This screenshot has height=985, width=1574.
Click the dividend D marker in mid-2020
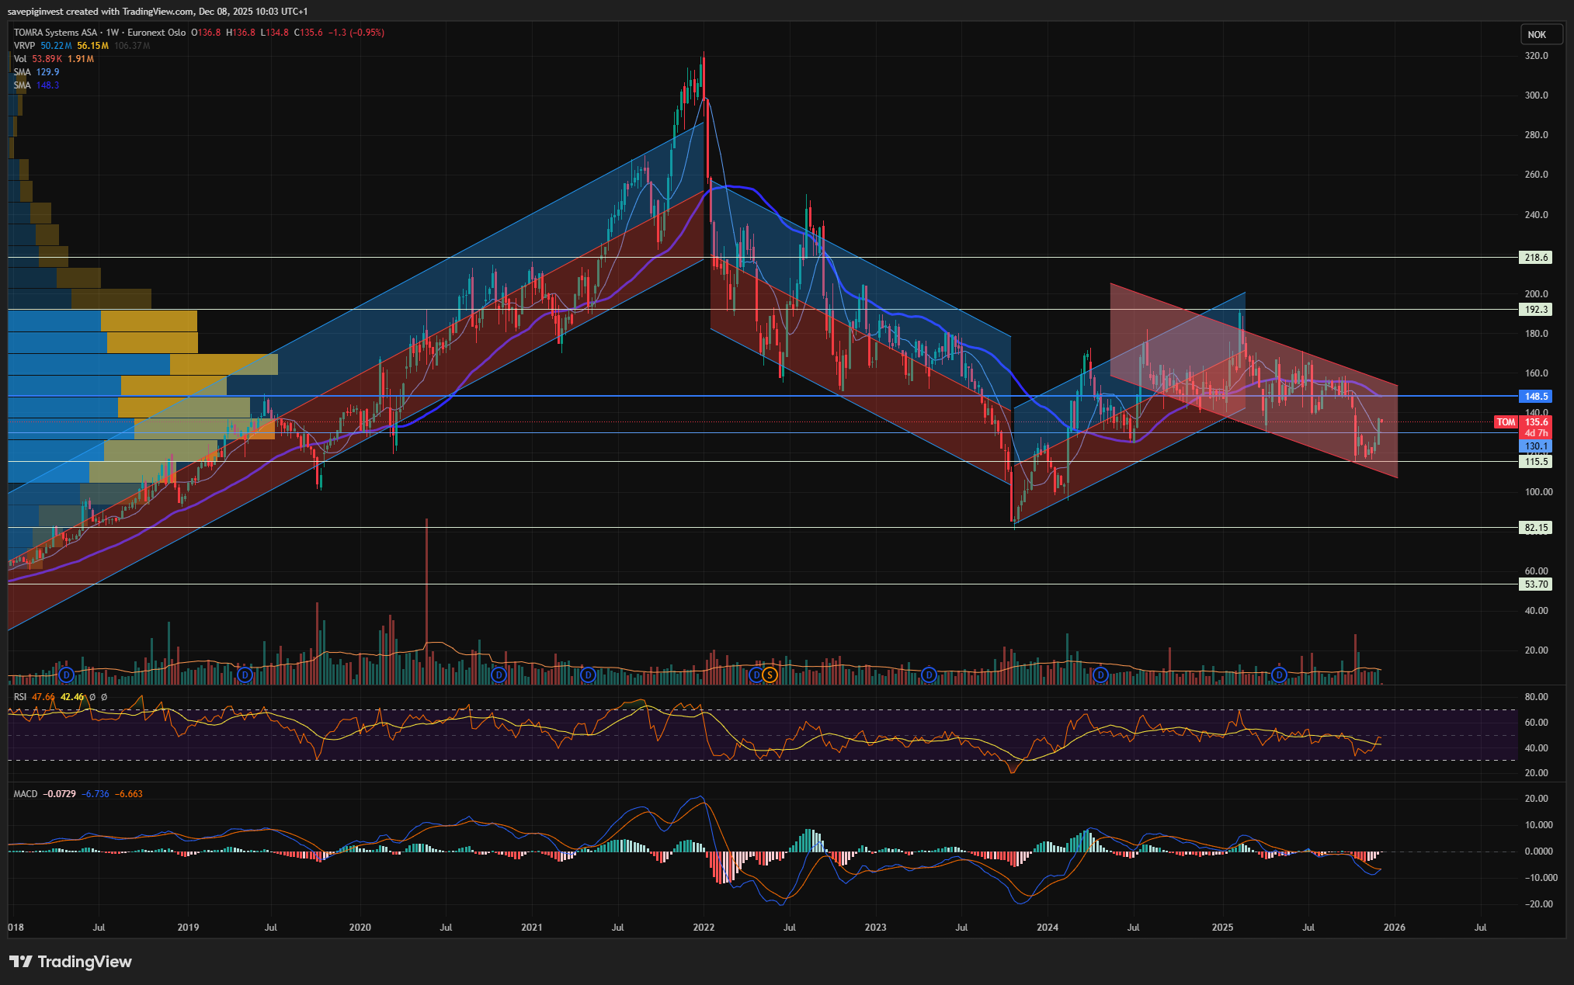tap(499, 675)
